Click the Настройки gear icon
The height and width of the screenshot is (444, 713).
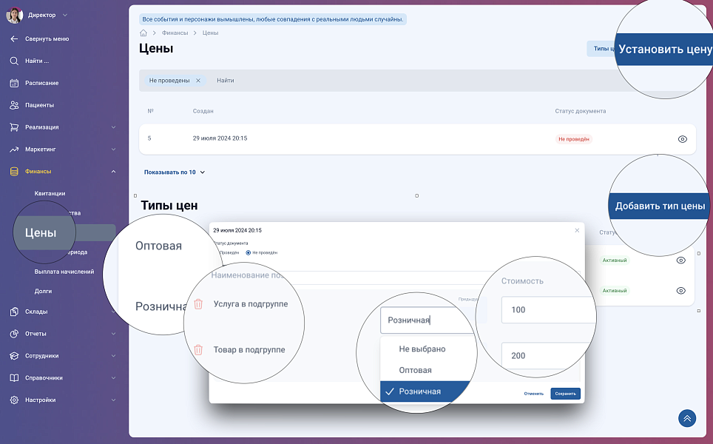click(14, 400)
